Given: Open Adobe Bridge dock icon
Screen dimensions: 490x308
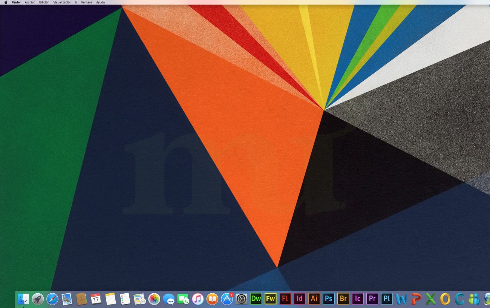Looking at the screenshot, I should [343, 299].
